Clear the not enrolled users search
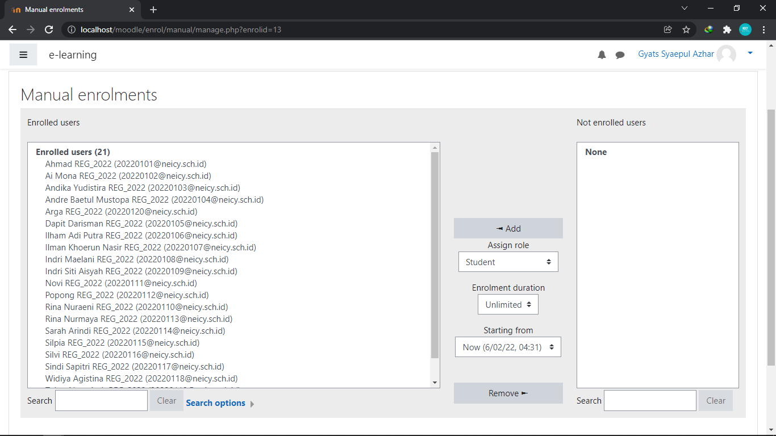This screenshot has height=436, width=776. click(x=716, y=400)
